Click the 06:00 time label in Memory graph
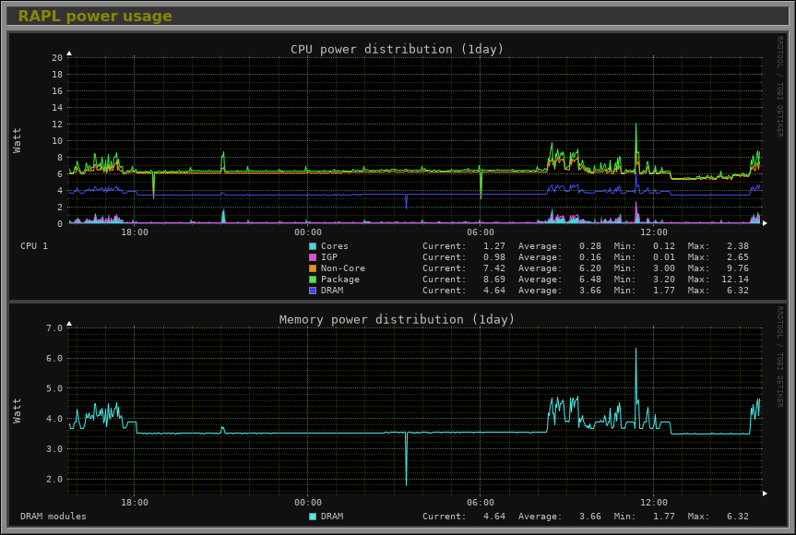The height and width of the screenshot is (535, 796). tap(481, 503)
